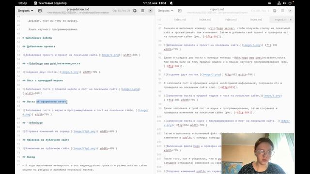Image resolution: width=310 pixels, height=174 pixels.
Task: Create new document in presentation.md window
Action: click(40, 11)
